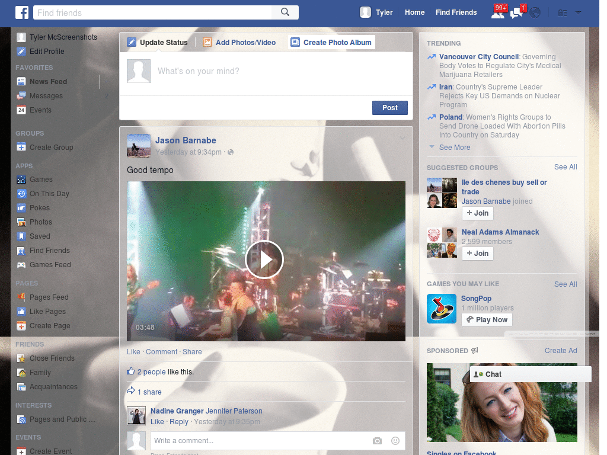Open the Vancouver City Council trending topic
607x455 pixels.
pos(479,57)
